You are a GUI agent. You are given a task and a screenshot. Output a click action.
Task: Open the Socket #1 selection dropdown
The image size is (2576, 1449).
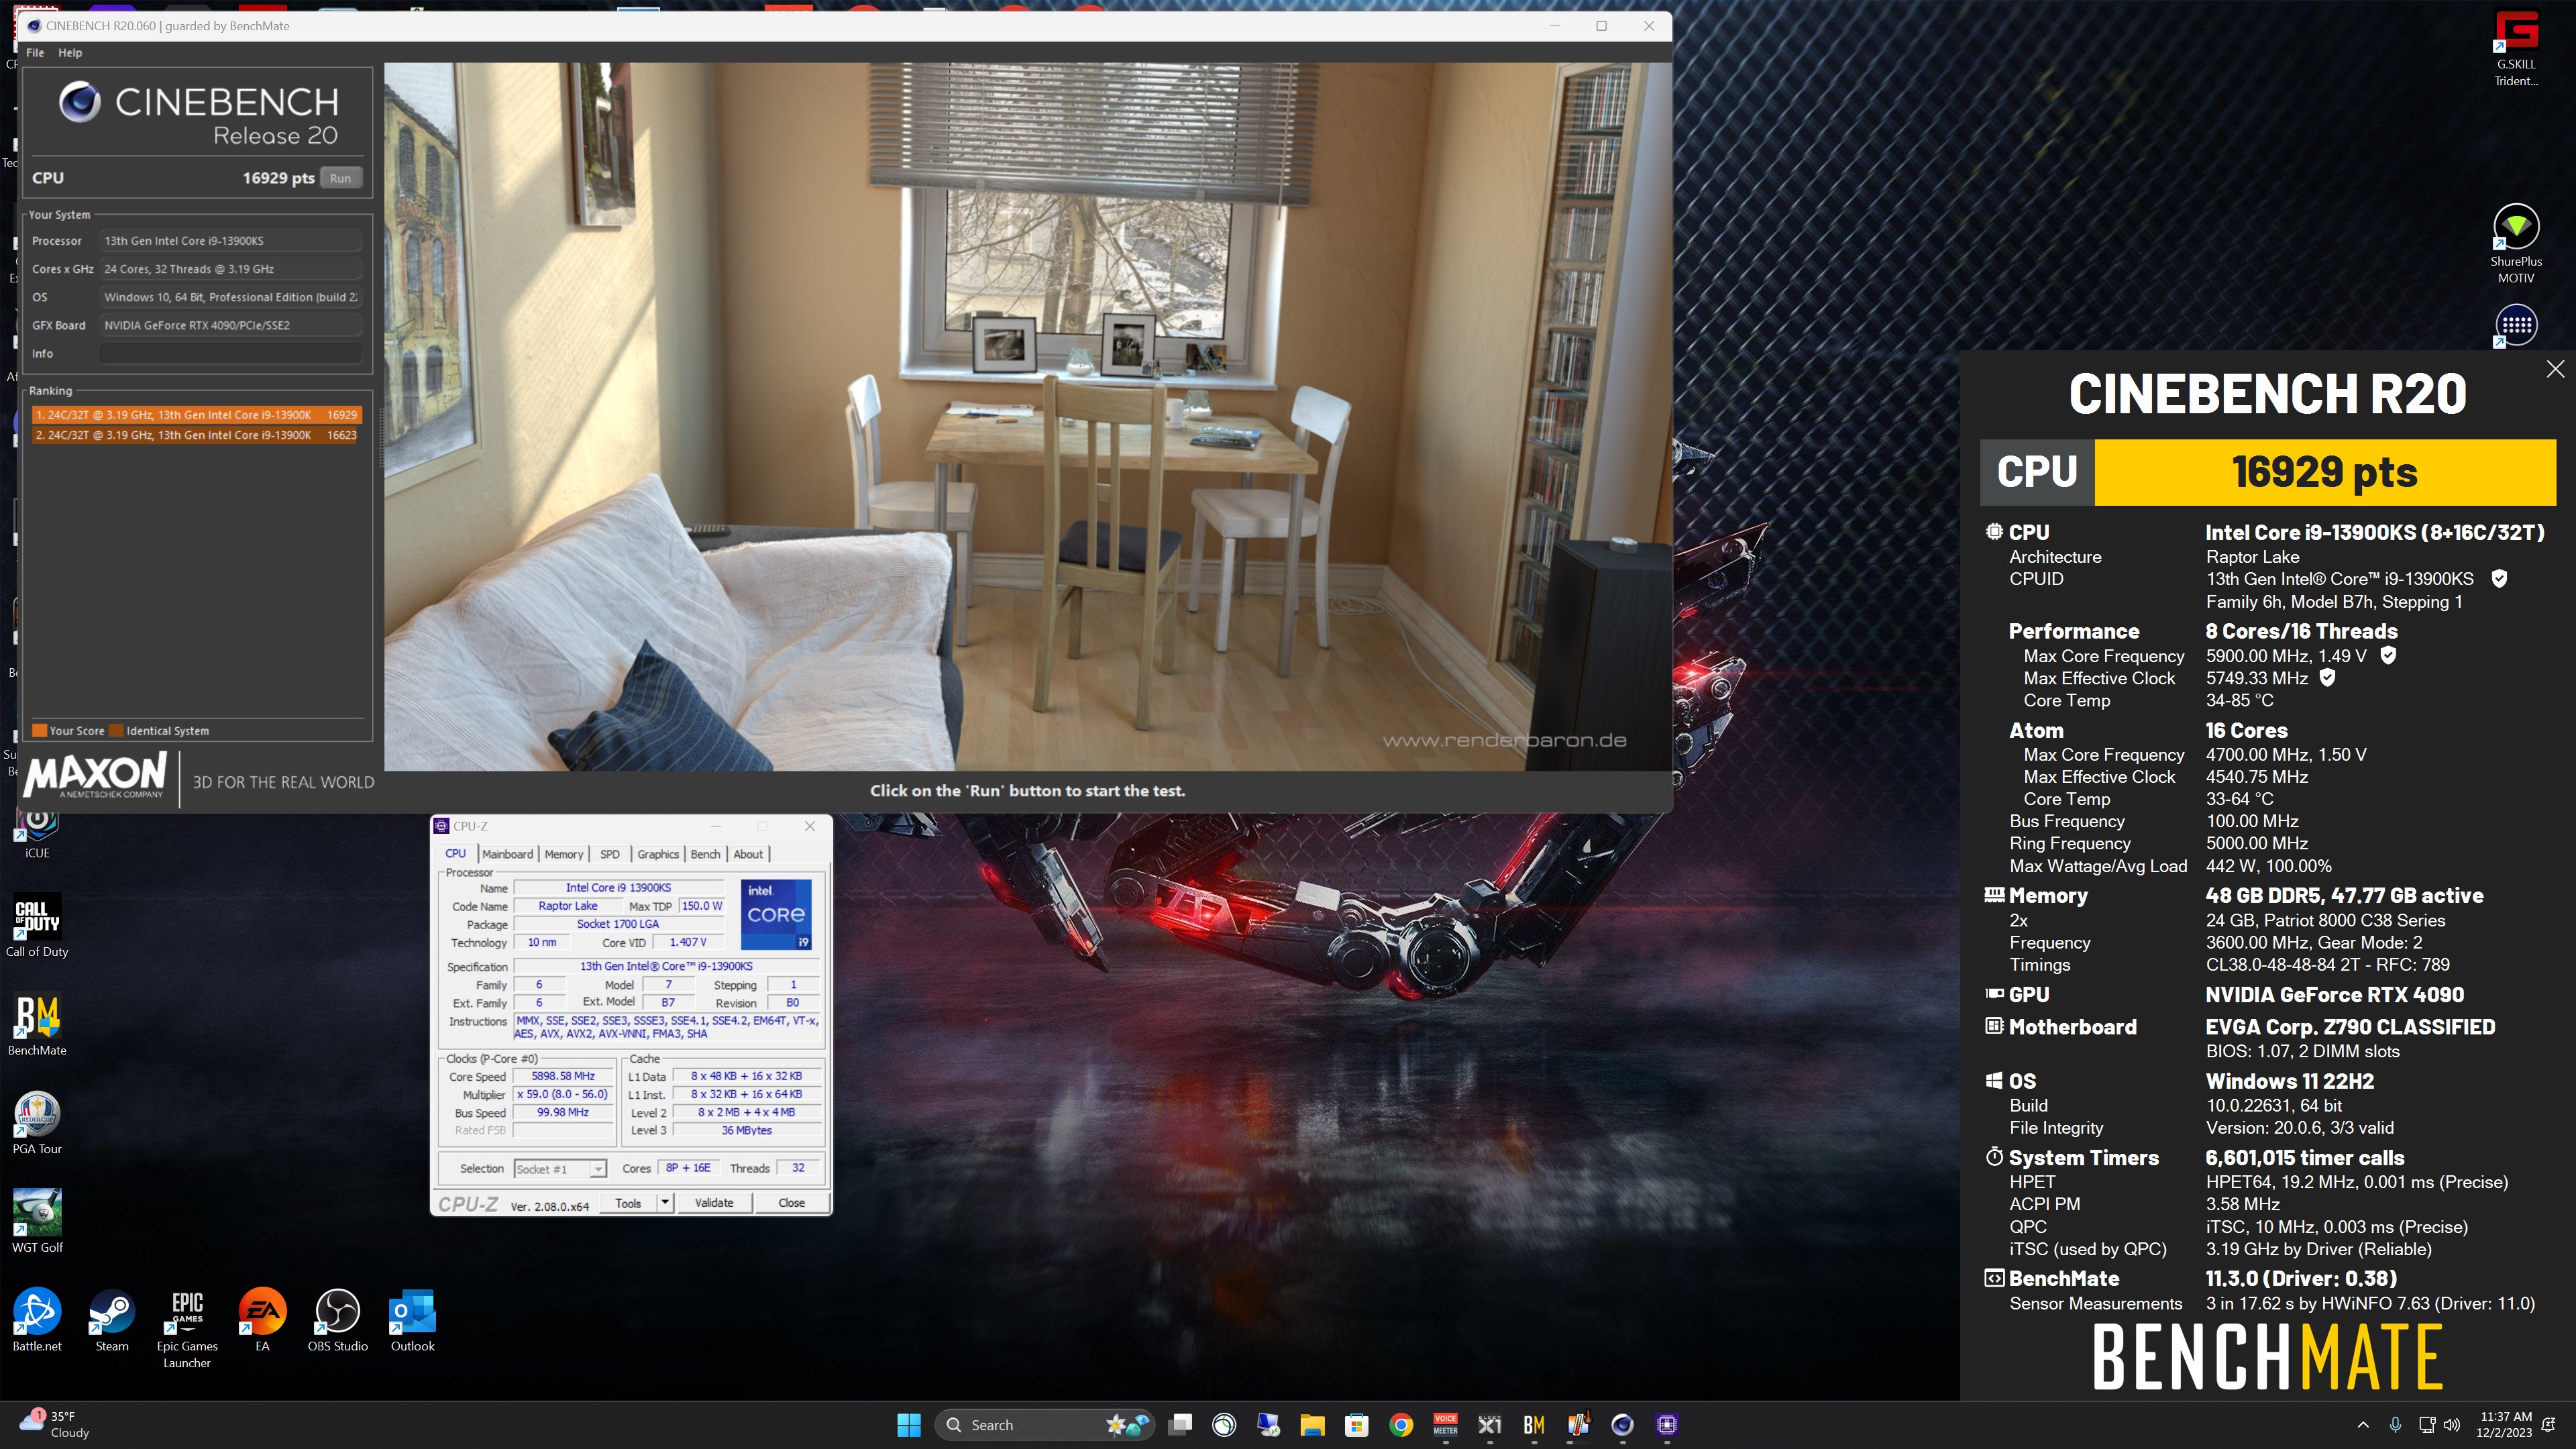[560, 1169]
